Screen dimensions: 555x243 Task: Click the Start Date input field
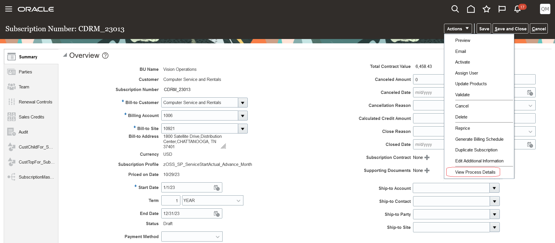coord(187,188)
